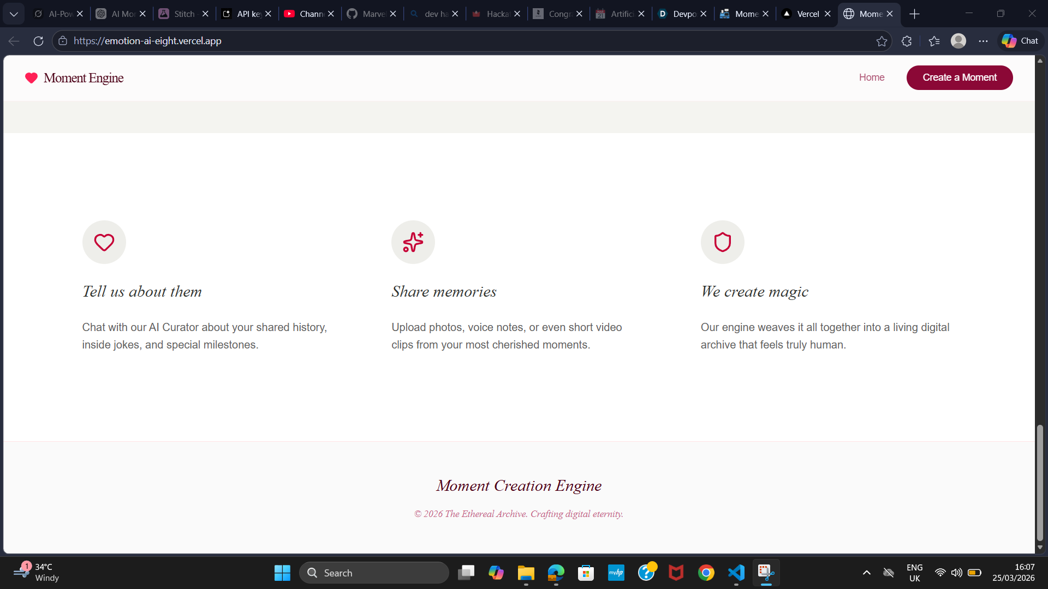Open Copilot Chat in the browser toolbar
The width and height of the screenshot is (1048, 589).
(1020, 41)
